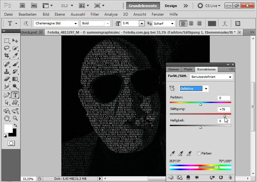Open the anti-aliasing Scharf dropdown
Image resolution: width=257 pixels, height=182 pixels.
tap(172, 23)
